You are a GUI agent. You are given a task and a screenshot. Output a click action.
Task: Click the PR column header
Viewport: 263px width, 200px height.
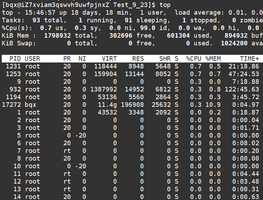coord(67,59)
